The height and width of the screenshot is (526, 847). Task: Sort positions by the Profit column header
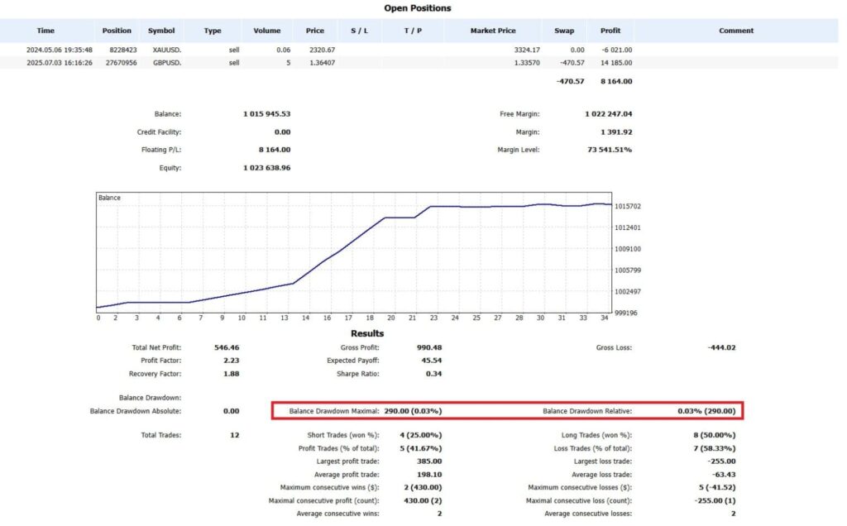click(x=610, y=31)
